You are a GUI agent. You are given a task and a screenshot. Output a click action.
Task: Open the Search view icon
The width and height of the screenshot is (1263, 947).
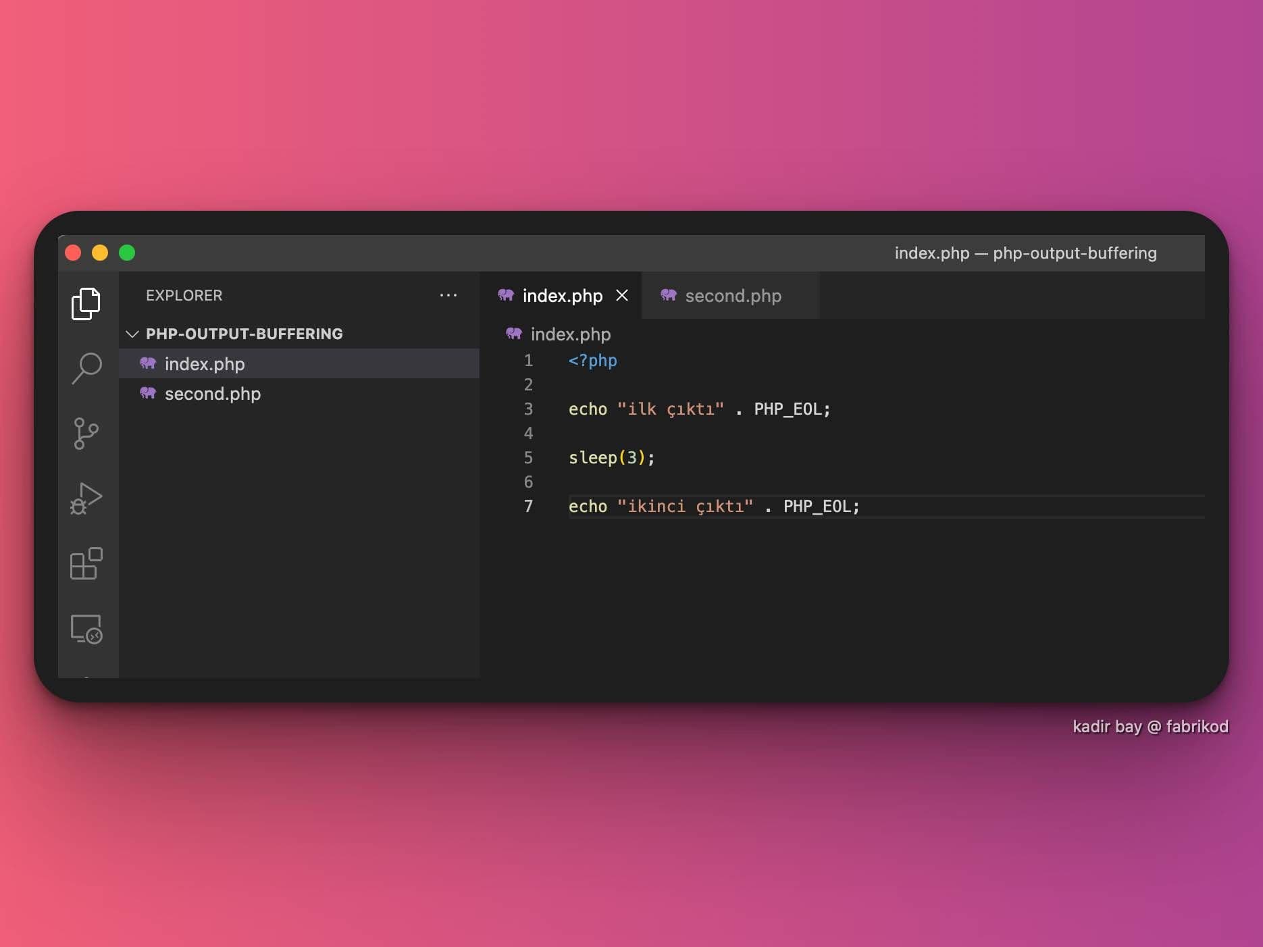[x=86, y=368]
